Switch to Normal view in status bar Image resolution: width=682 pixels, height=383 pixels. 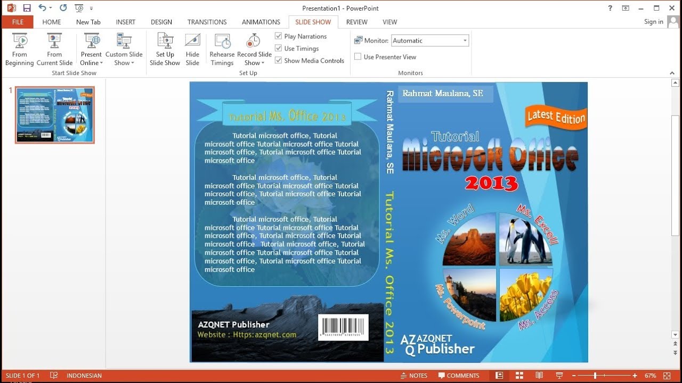[499, 376]
